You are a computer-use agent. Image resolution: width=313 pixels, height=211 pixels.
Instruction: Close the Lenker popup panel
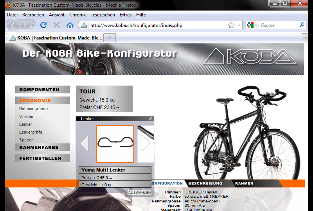150,119
